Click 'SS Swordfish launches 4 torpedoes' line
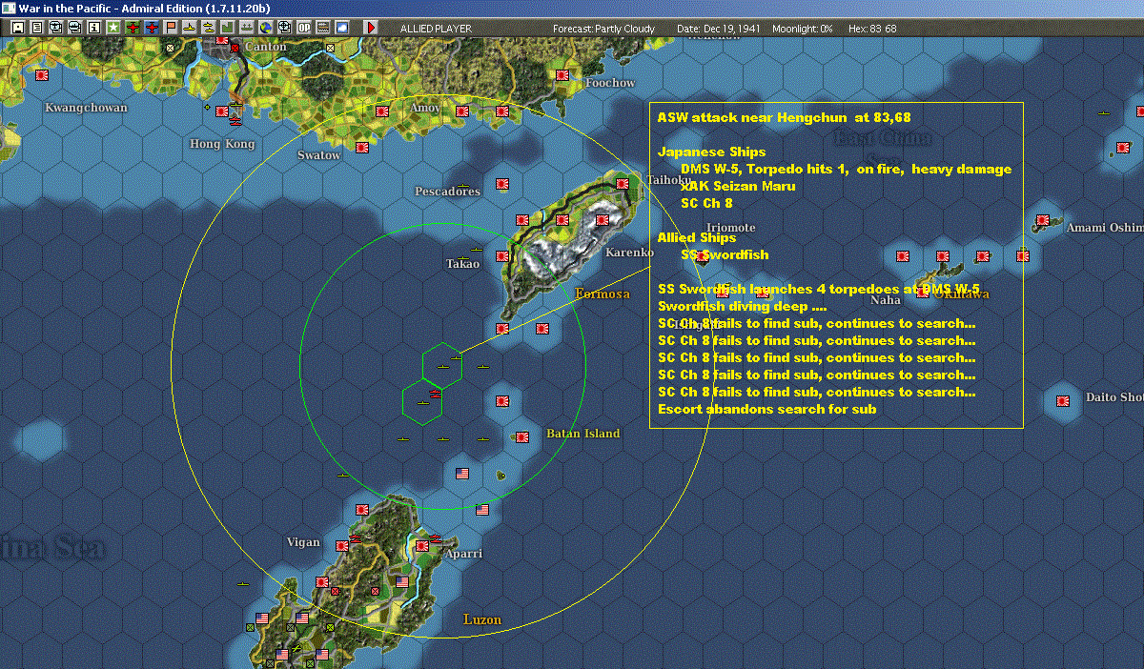Screen dimensions: 1144x669 pos(819,289)
